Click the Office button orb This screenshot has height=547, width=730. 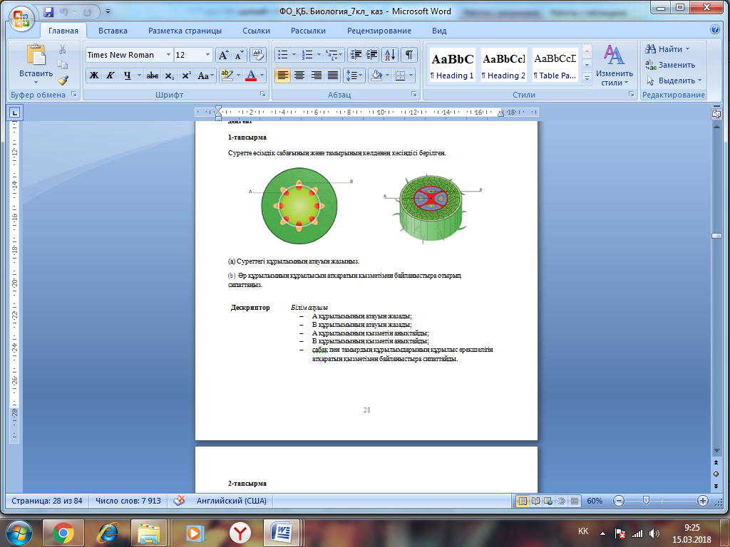tap(21, 19)
